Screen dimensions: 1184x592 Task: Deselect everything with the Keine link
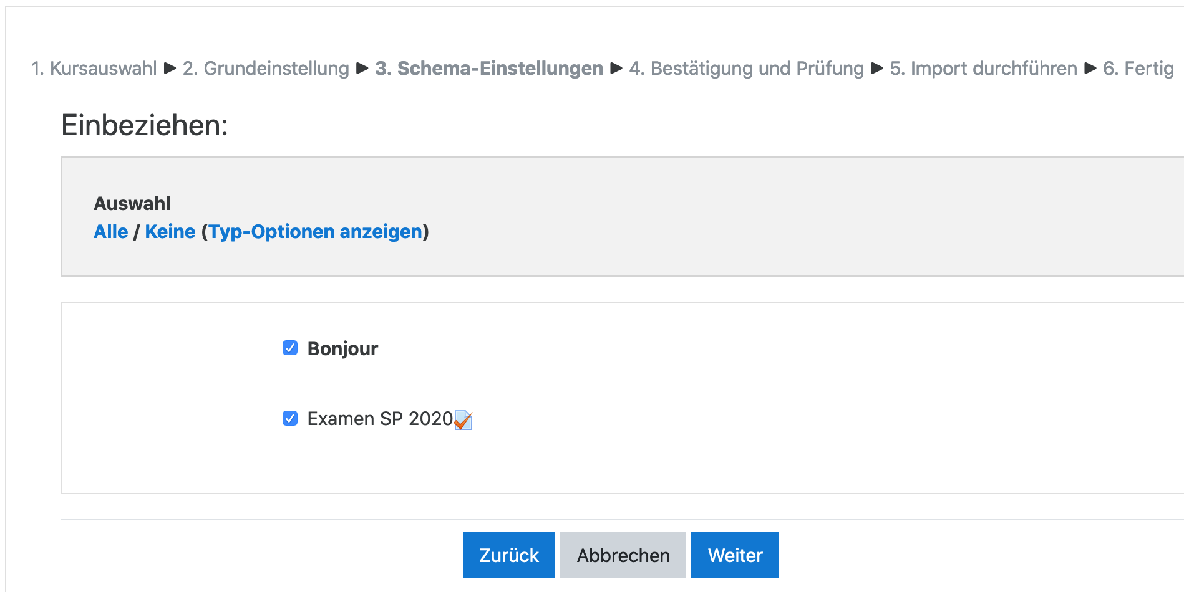point(170,231)
